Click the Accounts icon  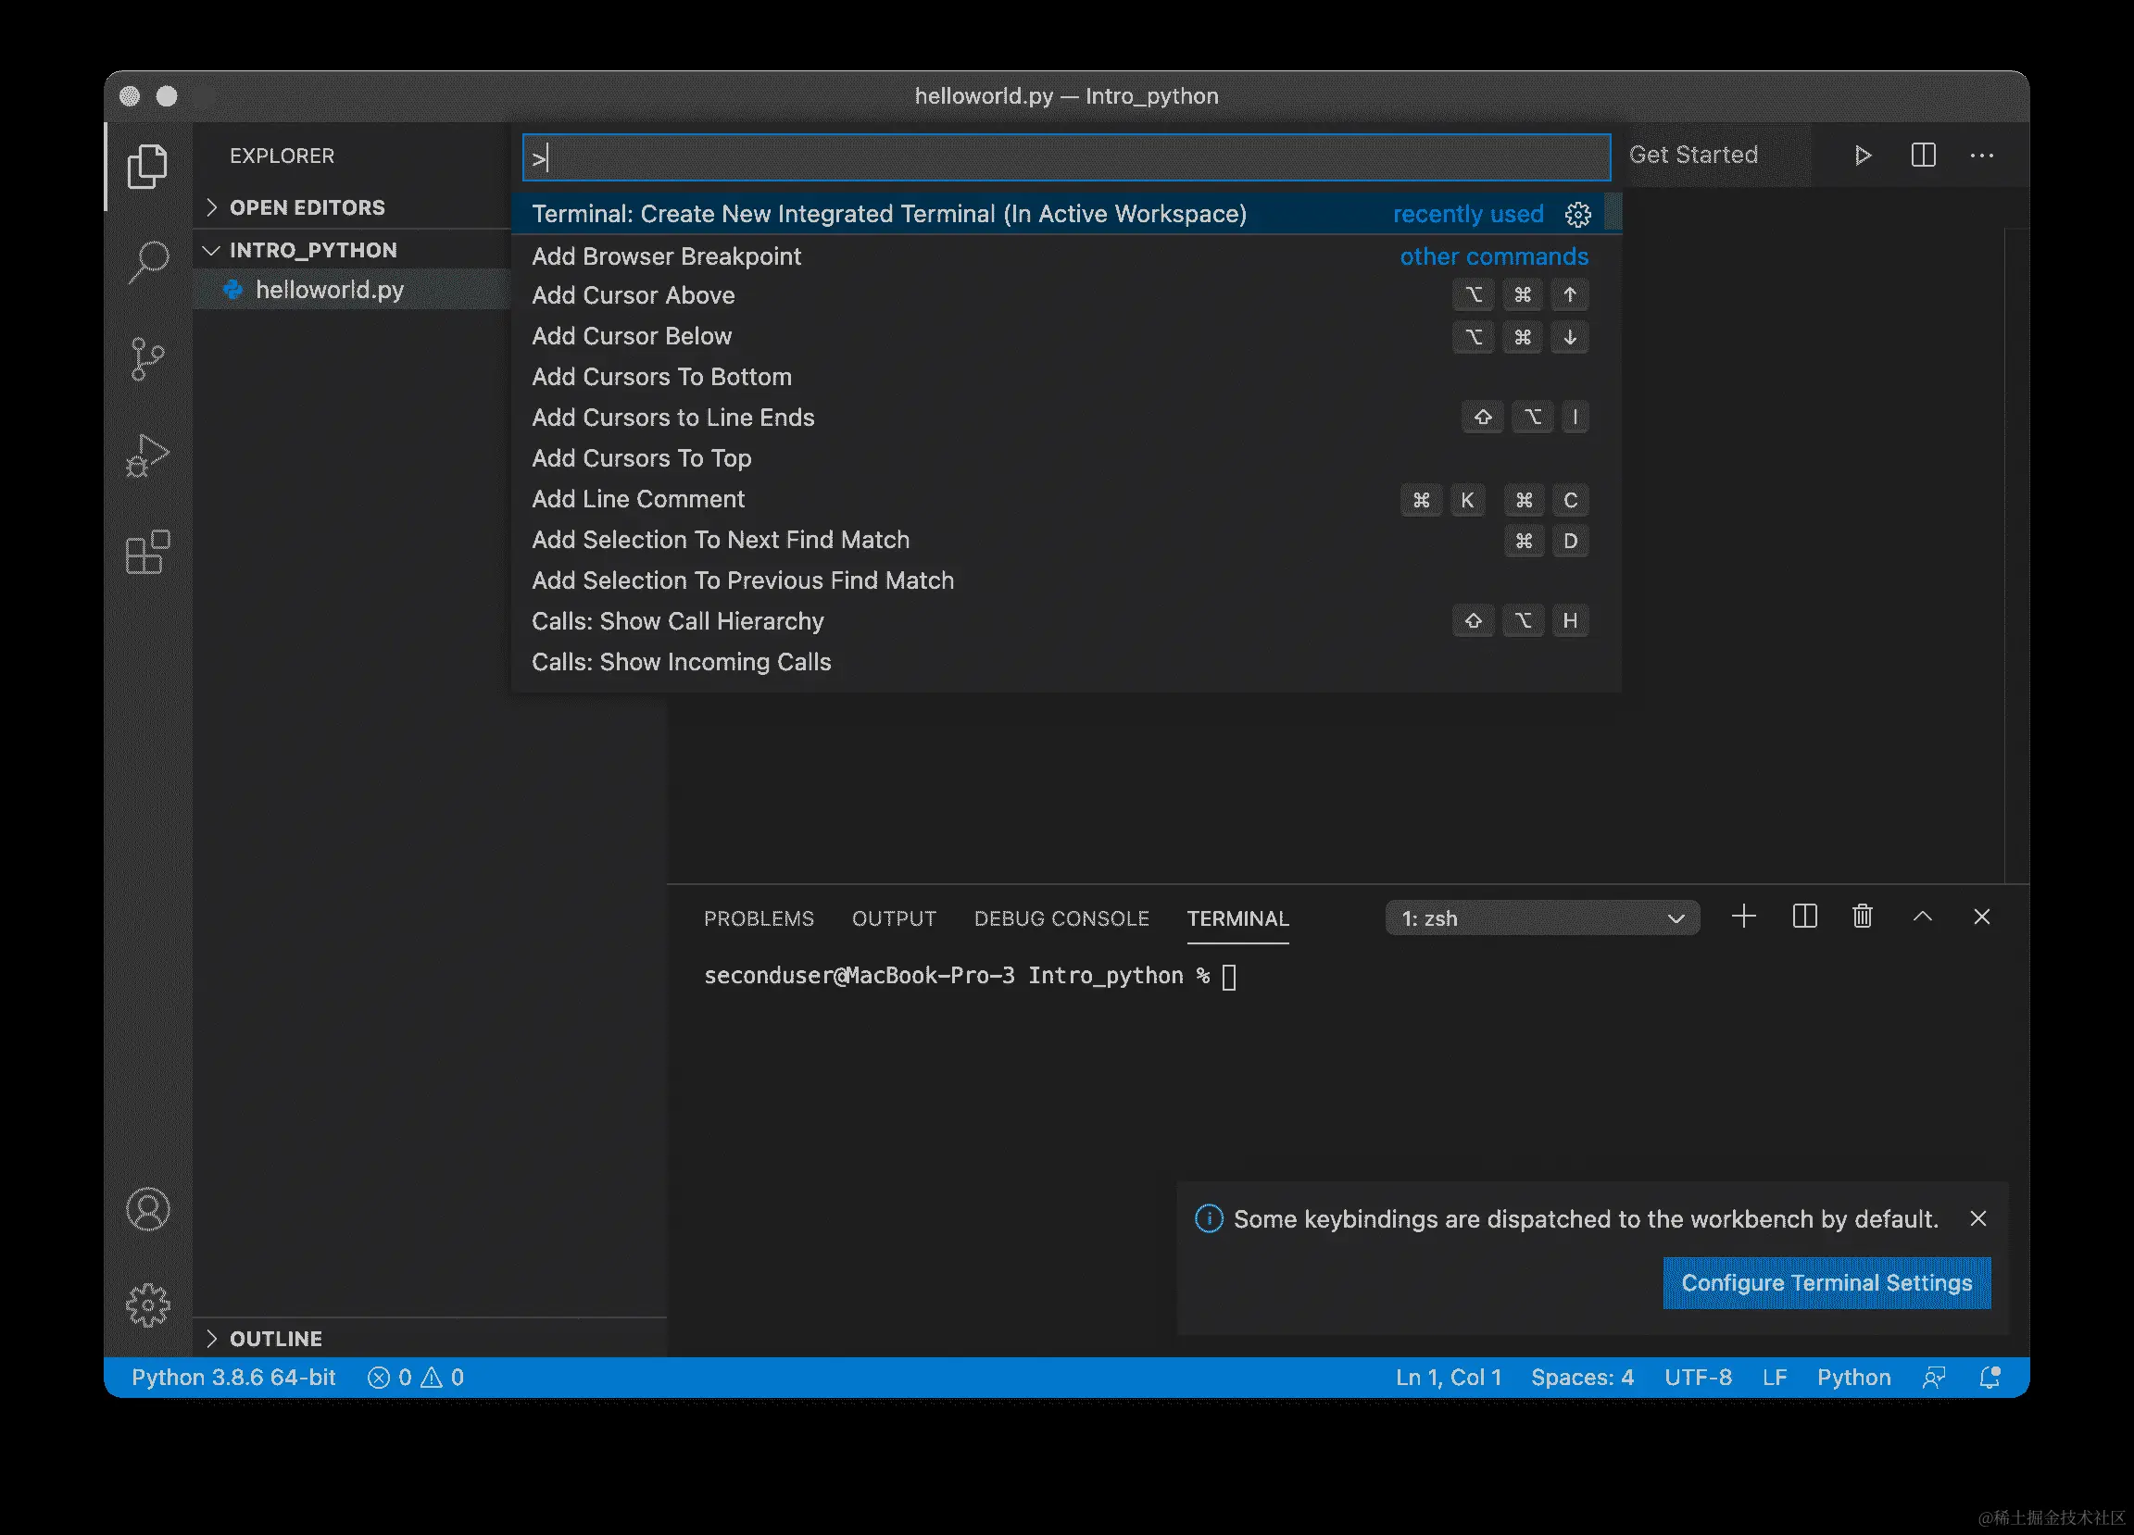coord(147,1208)
